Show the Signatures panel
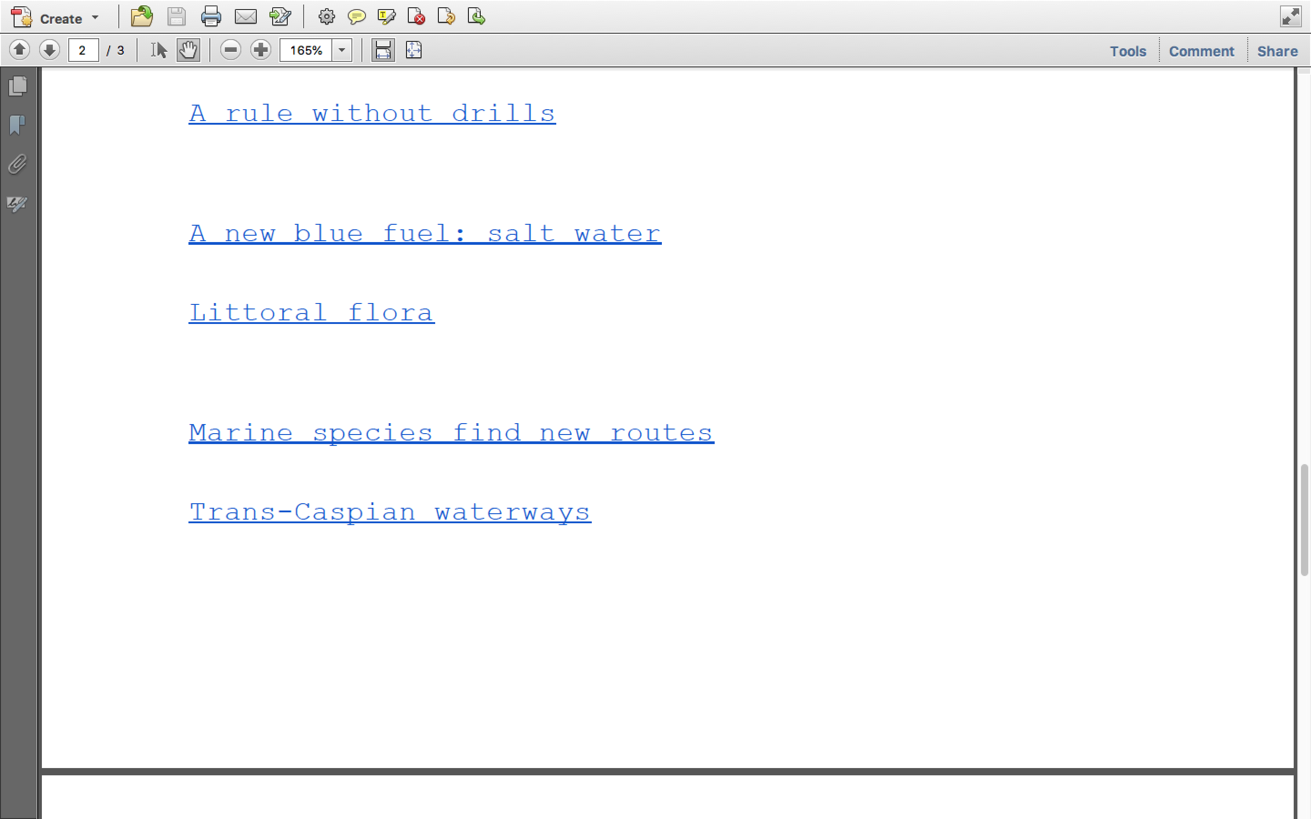The height and width of the screenshot is (819, 1311). 17,204
